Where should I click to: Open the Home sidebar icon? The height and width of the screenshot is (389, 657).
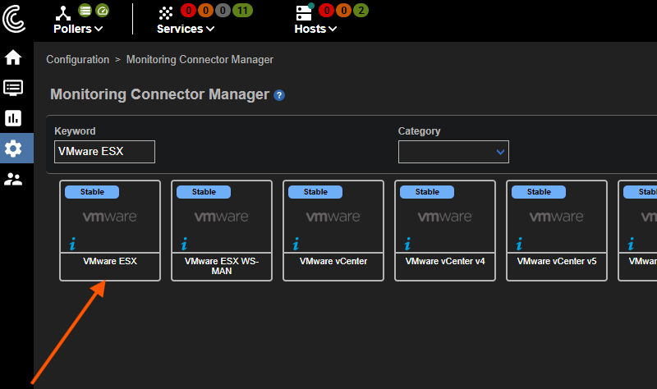coord(13,58)
